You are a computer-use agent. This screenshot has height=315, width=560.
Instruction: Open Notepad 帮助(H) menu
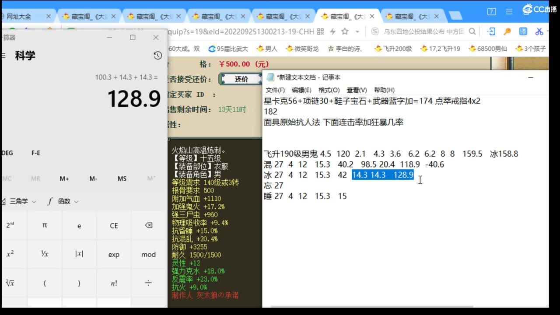[x=384, y=90]
